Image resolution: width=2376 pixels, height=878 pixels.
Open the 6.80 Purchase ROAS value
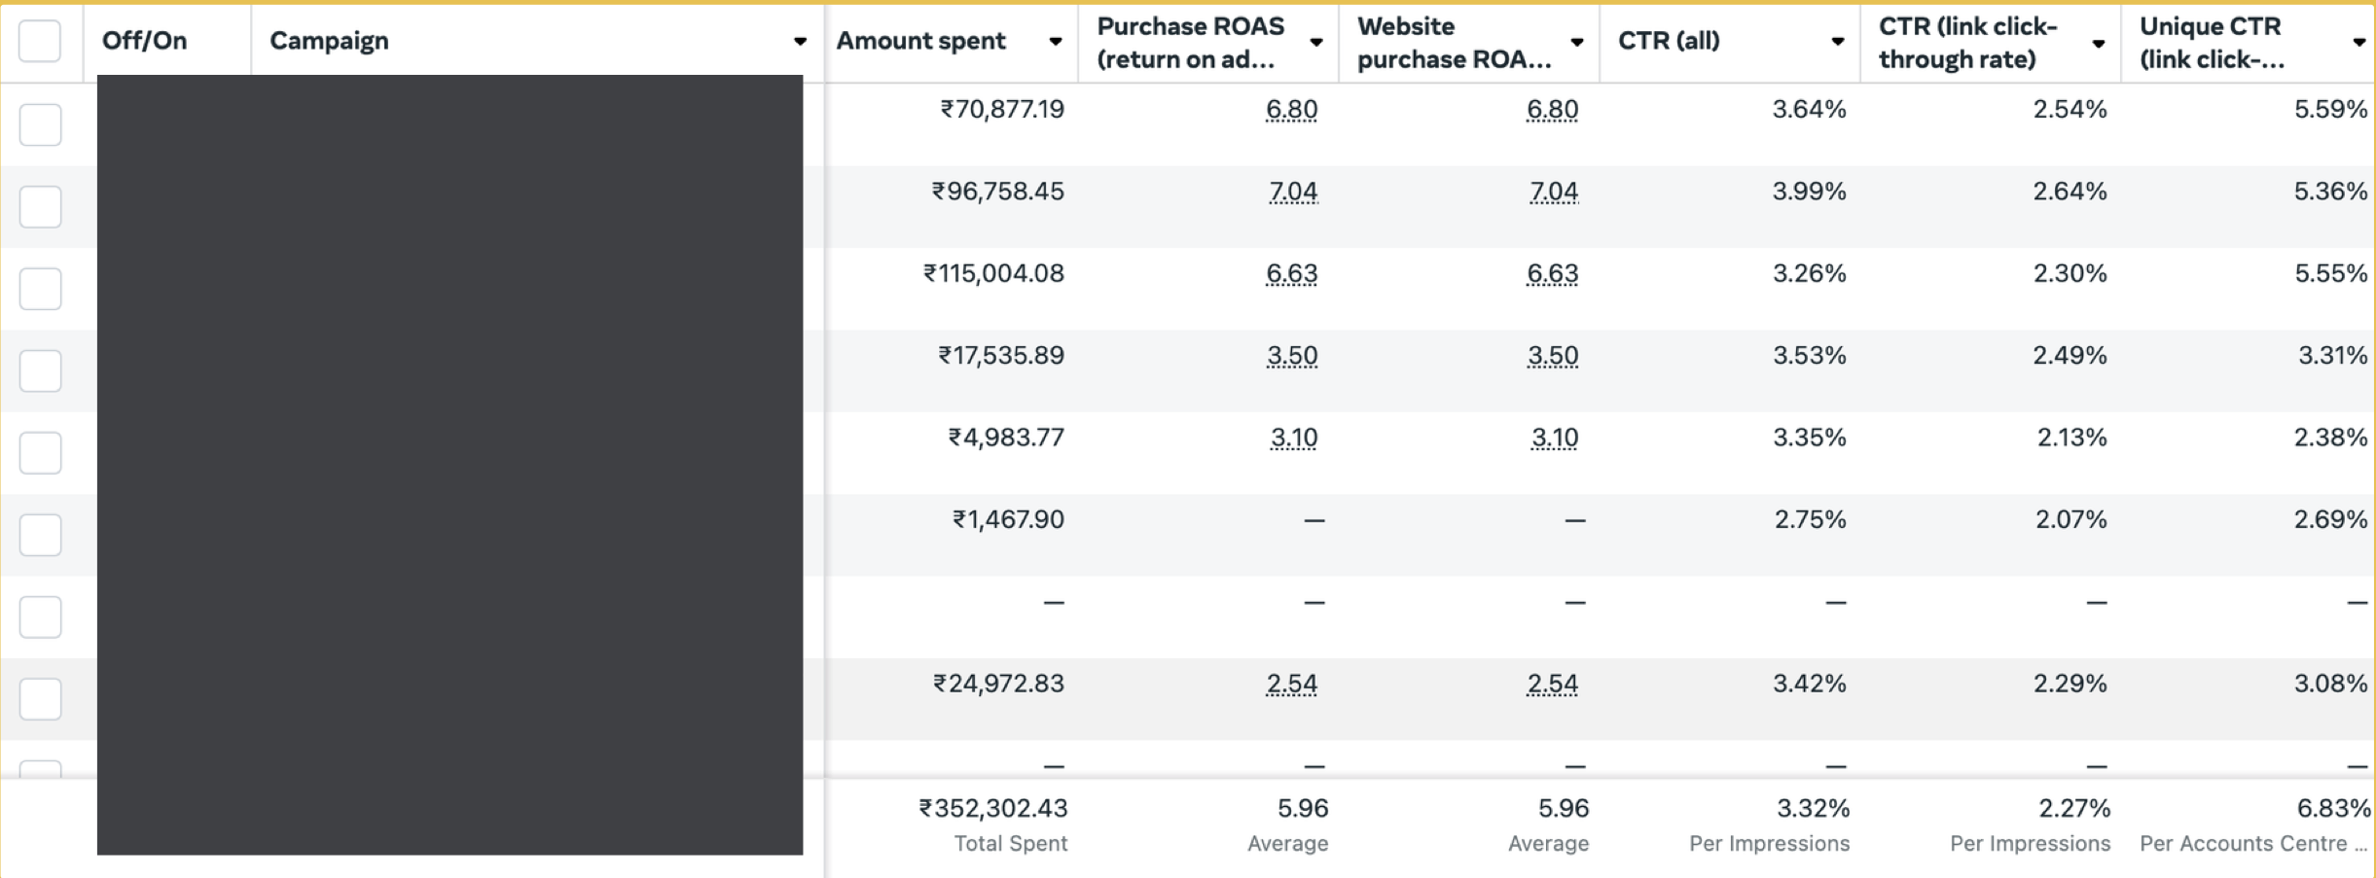[x=1292, y=109]
